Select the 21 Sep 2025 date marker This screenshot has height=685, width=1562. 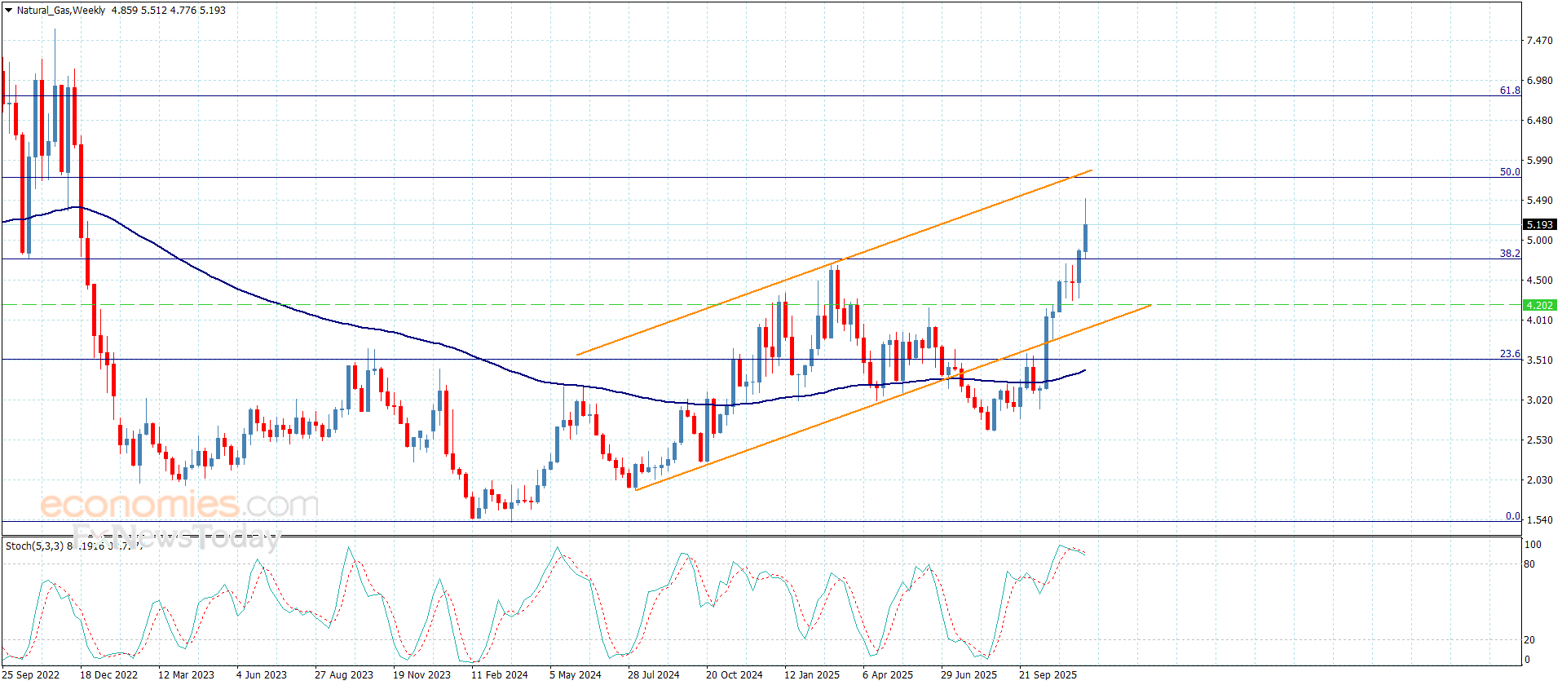[1048, 674]
